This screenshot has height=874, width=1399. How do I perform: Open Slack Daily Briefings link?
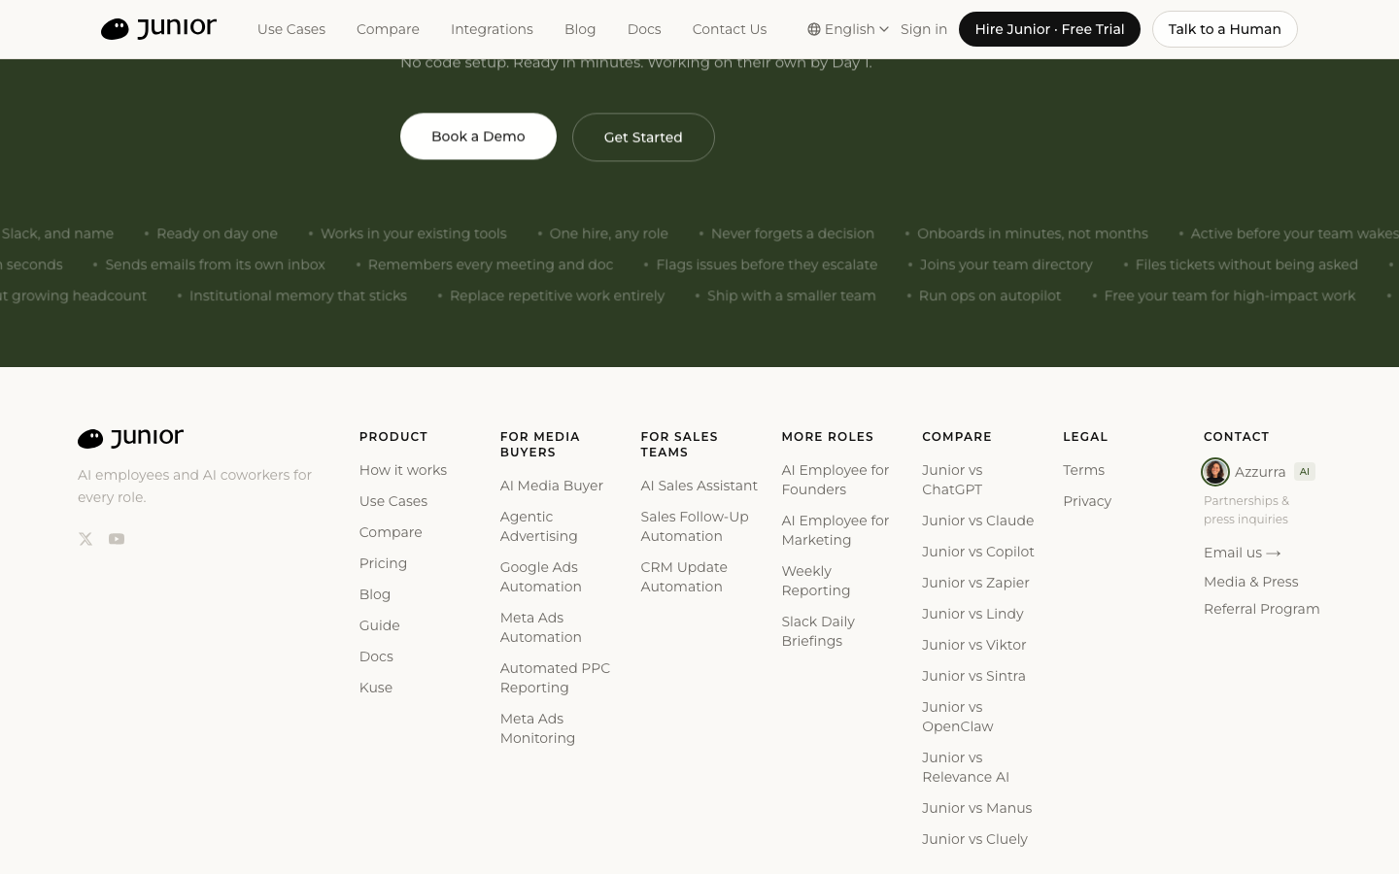click(x=818, y=631)
